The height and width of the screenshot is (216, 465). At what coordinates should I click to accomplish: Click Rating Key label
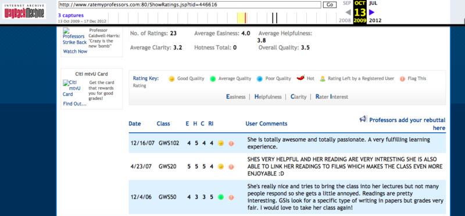146,78
